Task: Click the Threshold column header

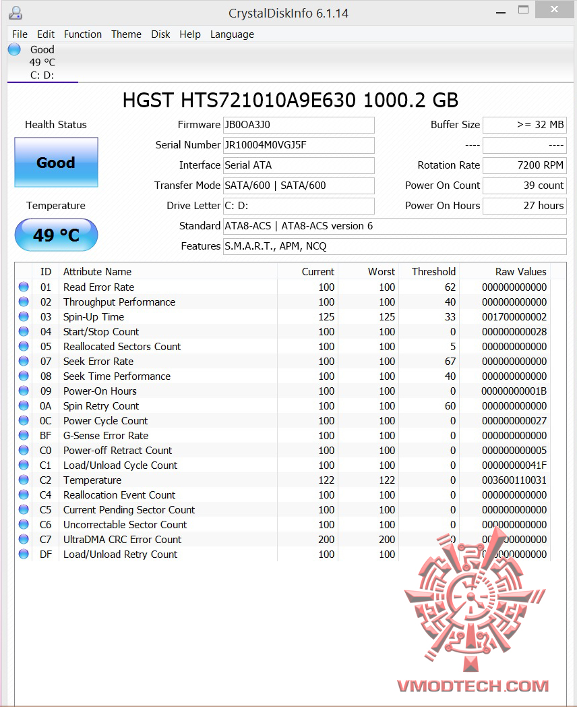Action: tap(429, 271)
